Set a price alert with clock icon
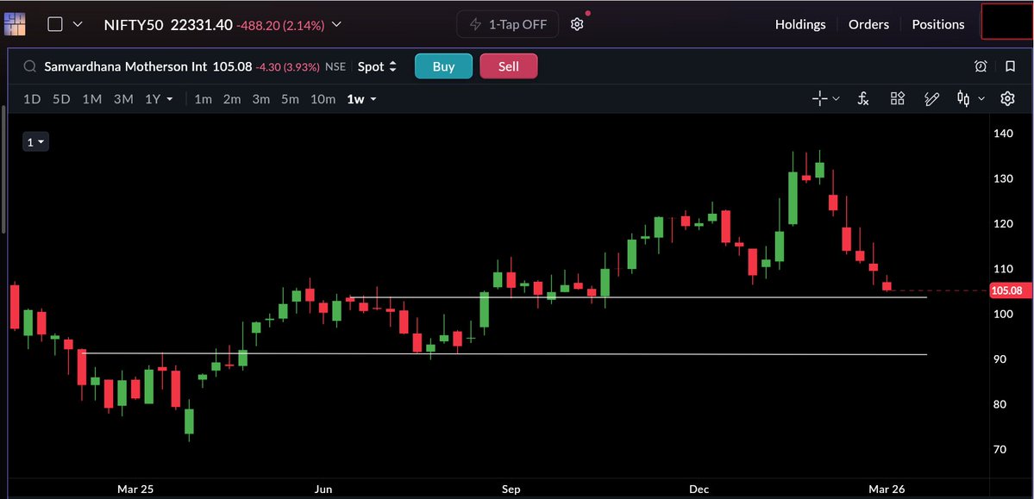This screenshot has height=499, width=1034. tap(981, 66)
